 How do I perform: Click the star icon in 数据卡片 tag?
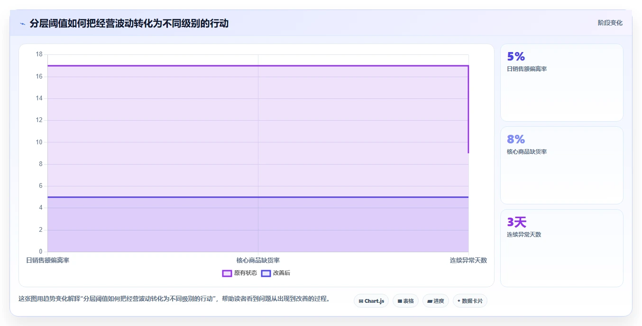pos(459,301)
